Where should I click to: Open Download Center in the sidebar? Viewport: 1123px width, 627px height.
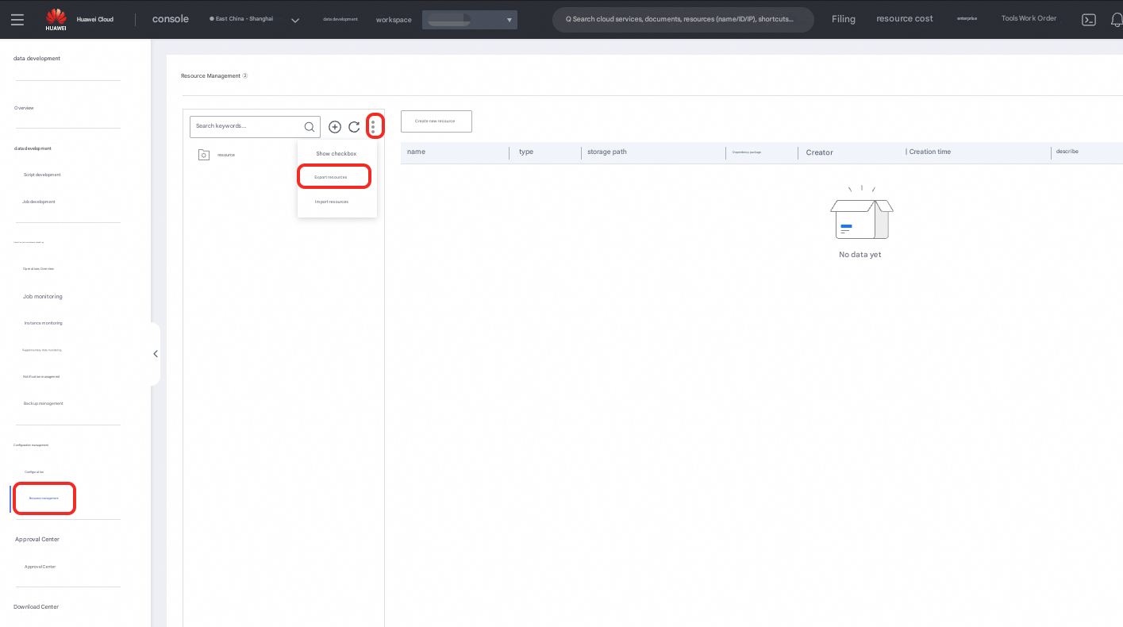(36, 607)
